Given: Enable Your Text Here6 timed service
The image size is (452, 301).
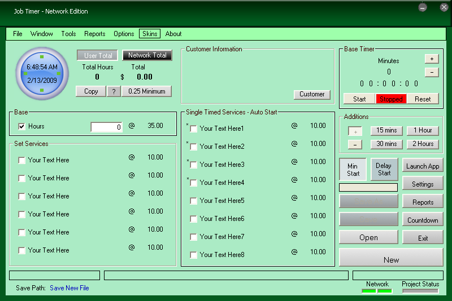Looking at the screenshot, I should 193,219.
